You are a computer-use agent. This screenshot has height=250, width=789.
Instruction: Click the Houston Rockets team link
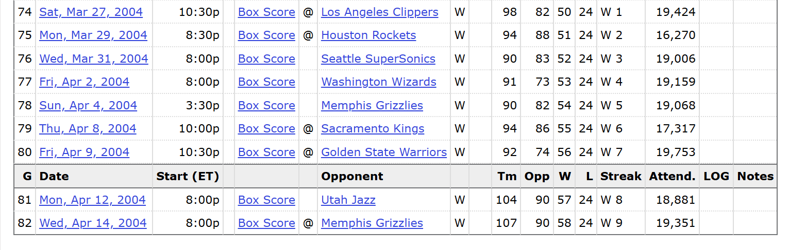[x=368, y=35]
